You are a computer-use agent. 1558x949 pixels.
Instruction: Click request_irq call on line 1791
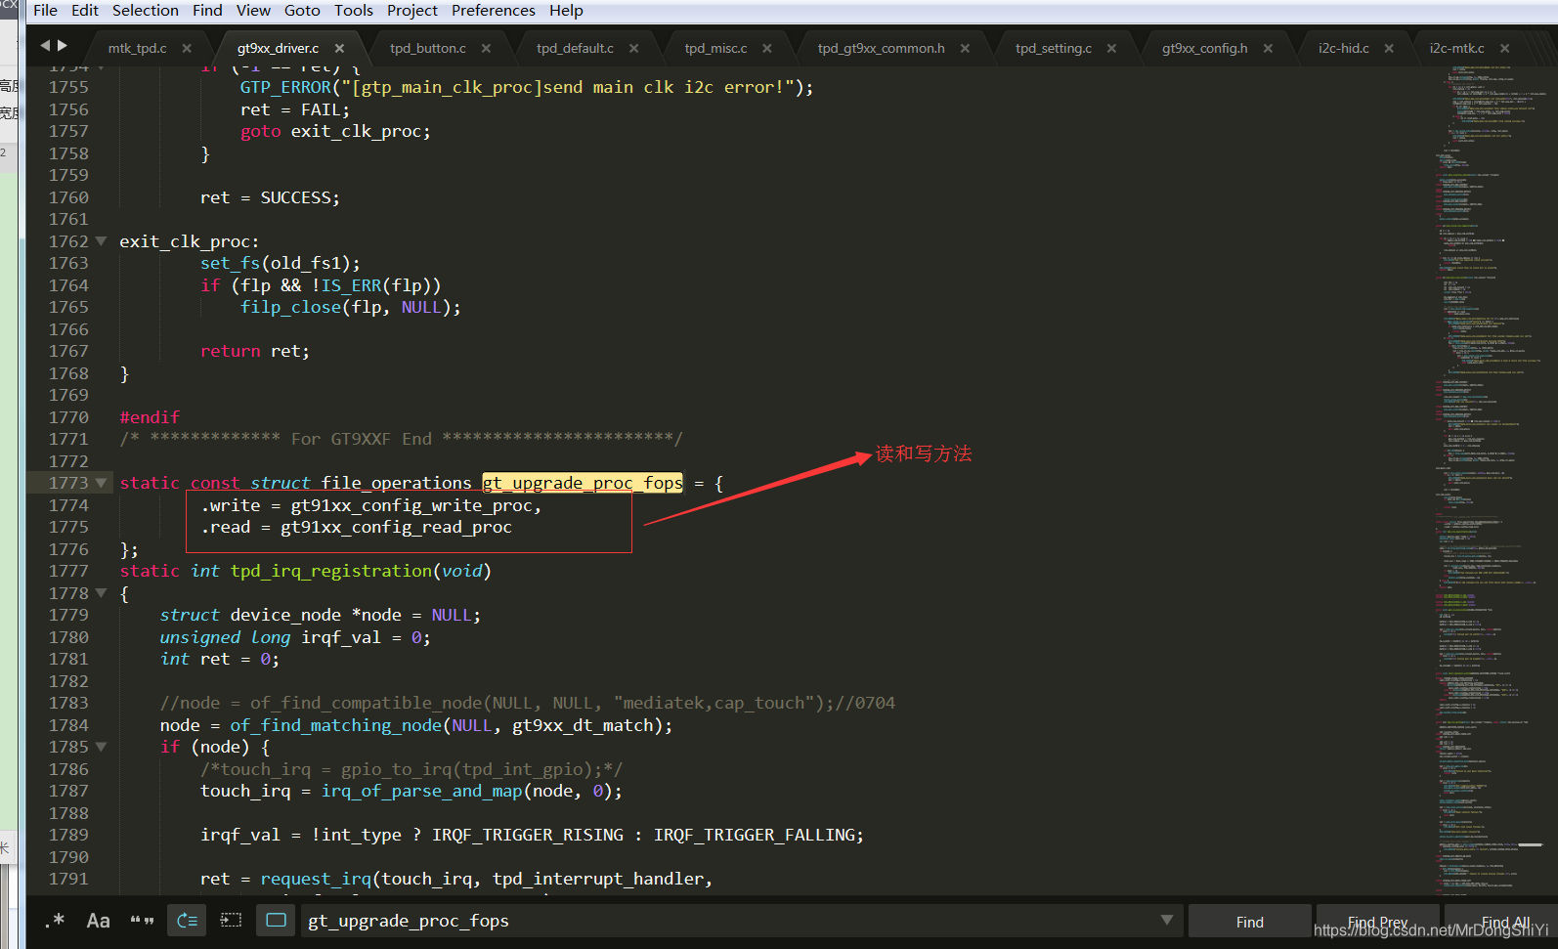tap(316, 879)
